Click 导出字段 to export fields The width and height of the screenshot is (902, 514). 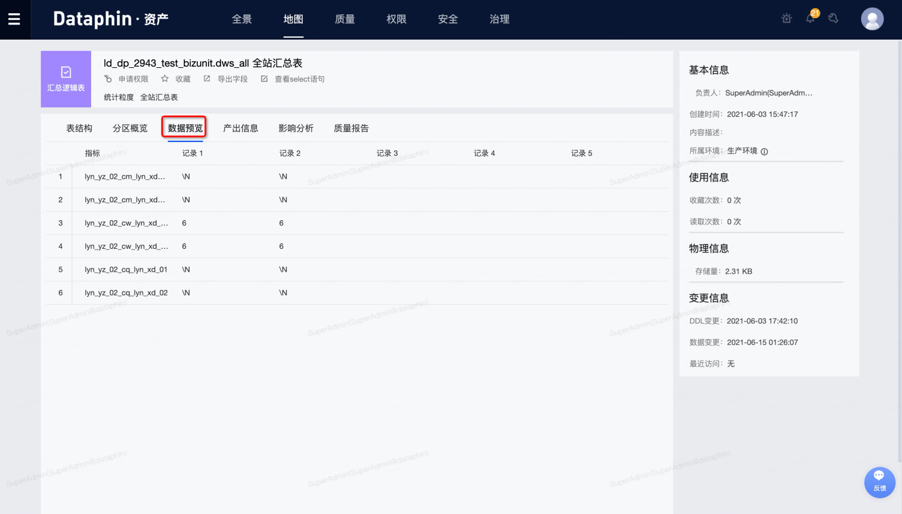tap(232, 79)
